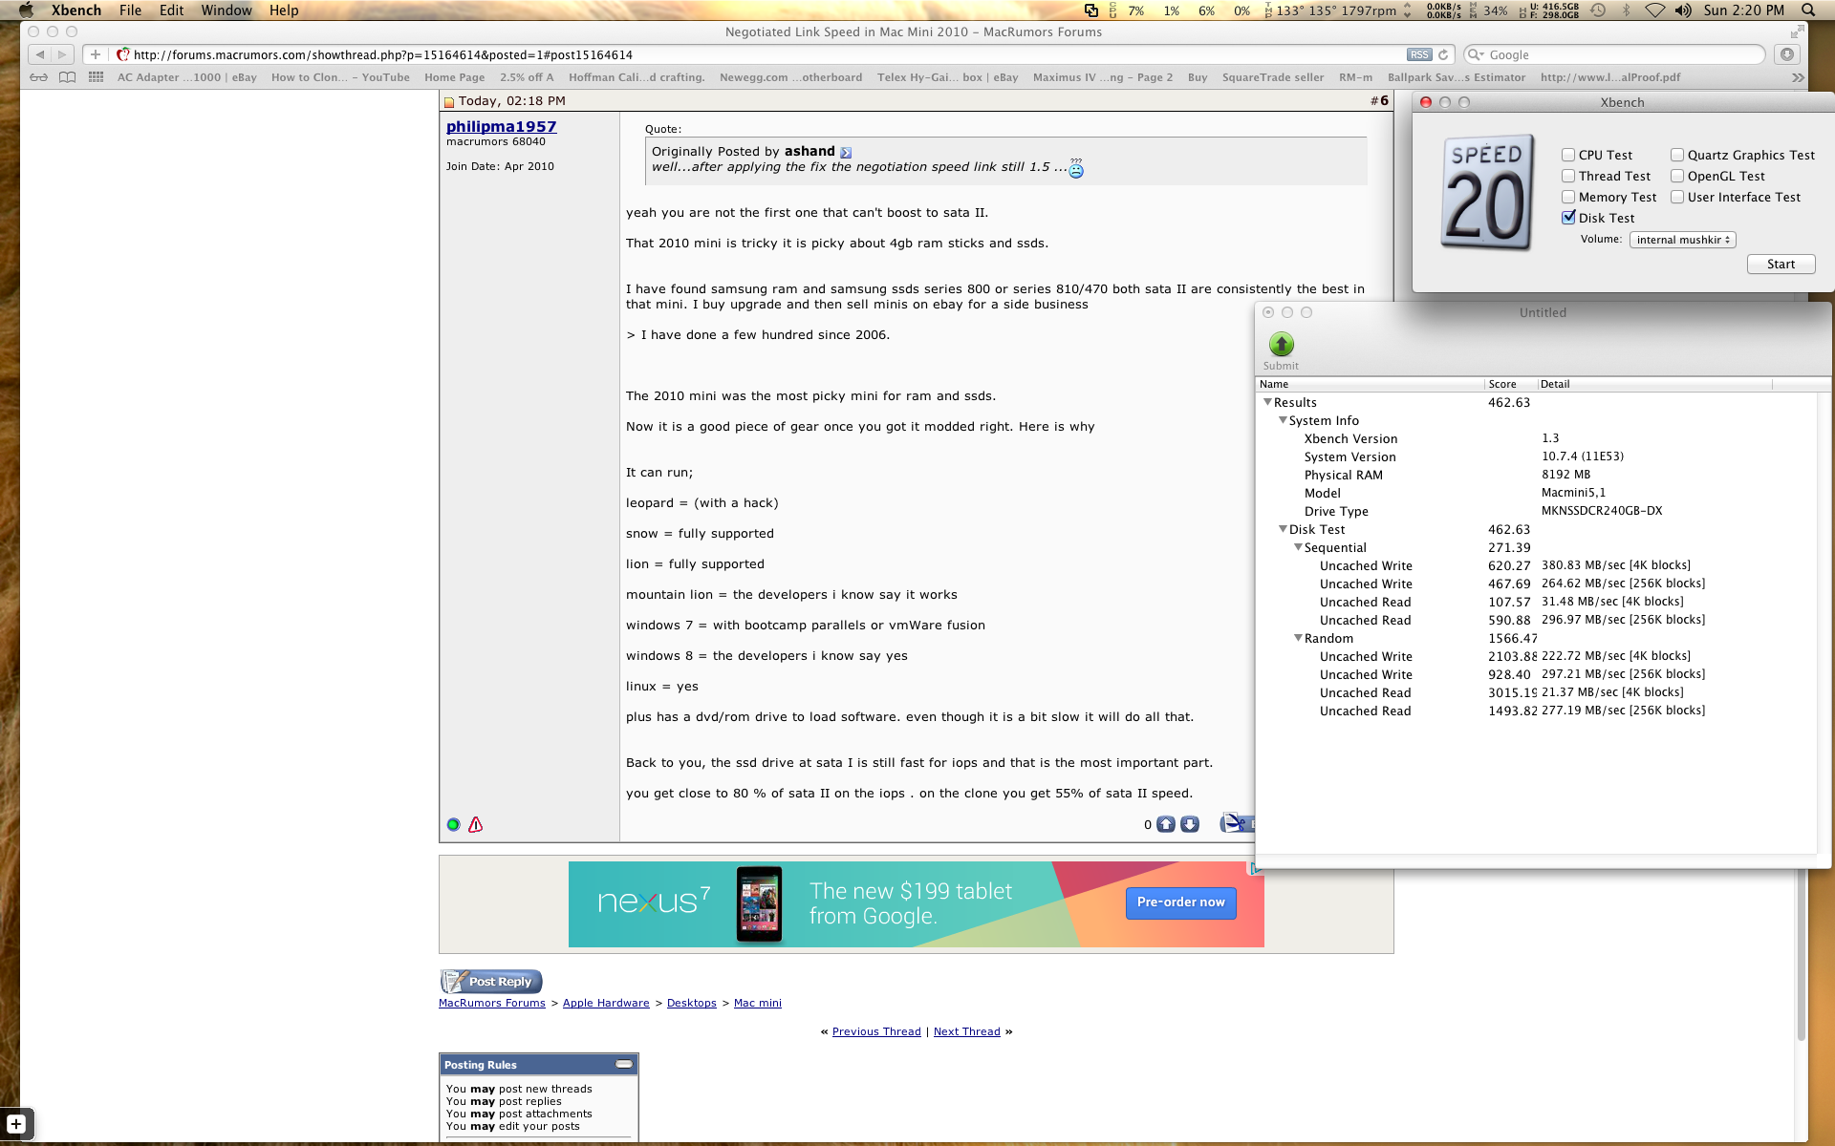Click the report post warning icon
This screenshot has width=1835, height=1146.
[x=475, y=824]
